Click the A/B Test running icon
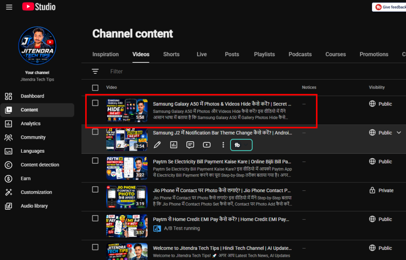 [157, 228]
